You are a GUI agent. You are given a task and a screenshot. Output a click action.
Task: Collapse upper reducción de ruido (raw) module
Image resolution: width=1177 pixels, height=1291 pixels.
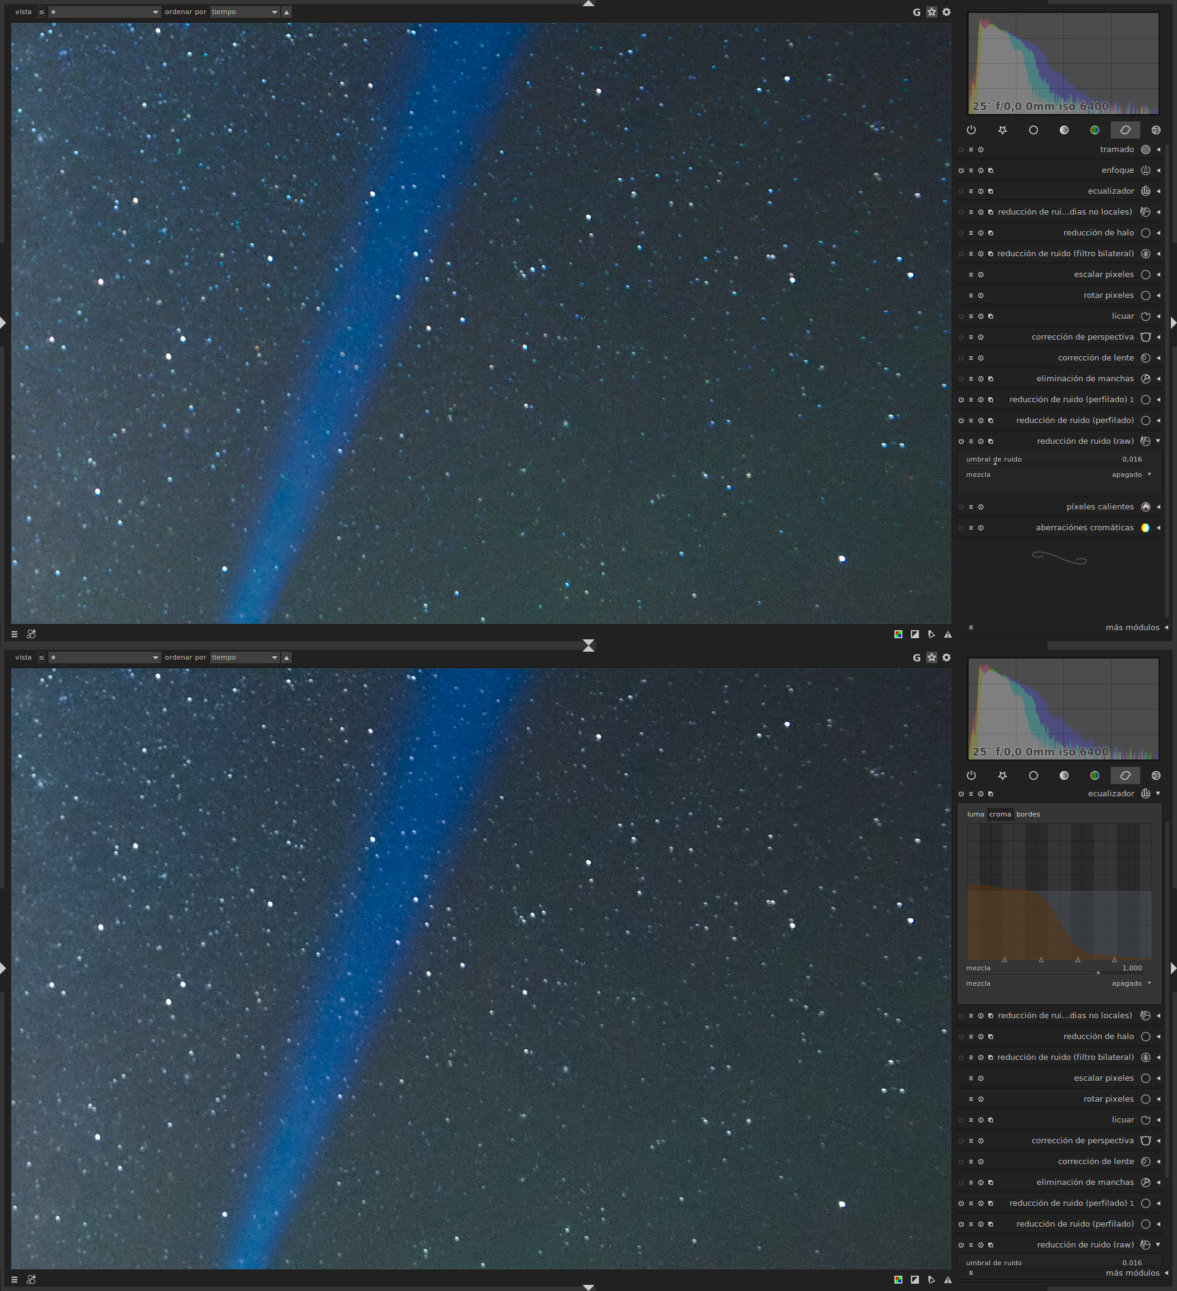(x=1159, y=441)
